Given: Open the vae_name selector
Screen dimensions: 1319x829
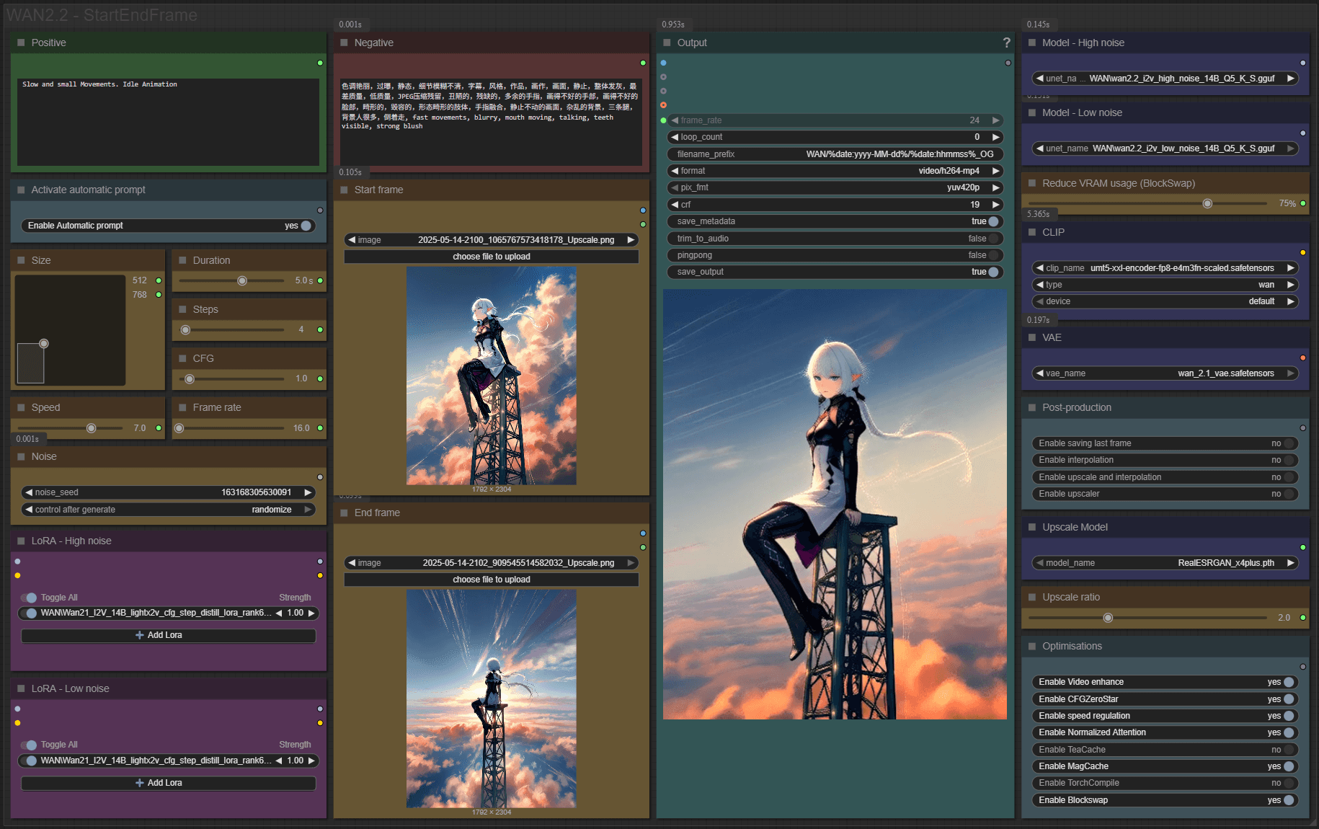Looking at the screenshot, I should pos(1165,373).
